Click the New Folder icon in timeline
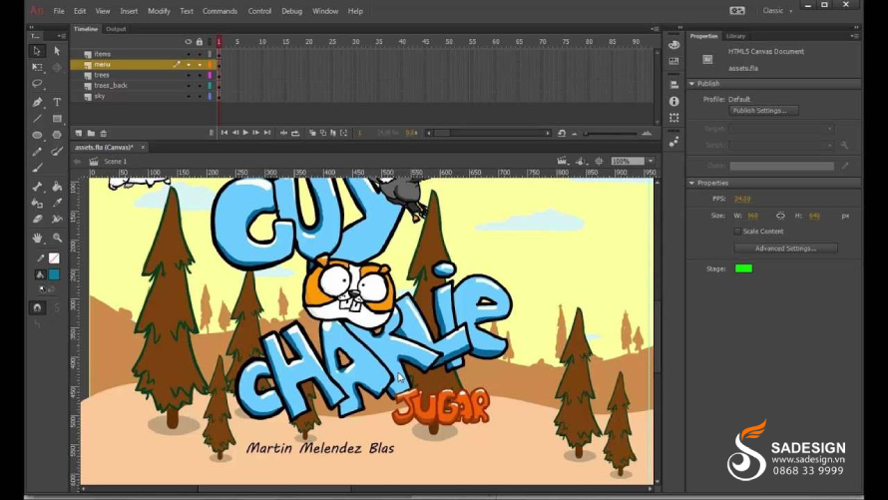 [x=91, y=133]
